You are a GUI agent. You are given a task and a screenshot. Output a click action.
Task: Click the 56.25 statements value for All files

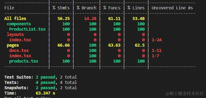click(x=64, y=18)
